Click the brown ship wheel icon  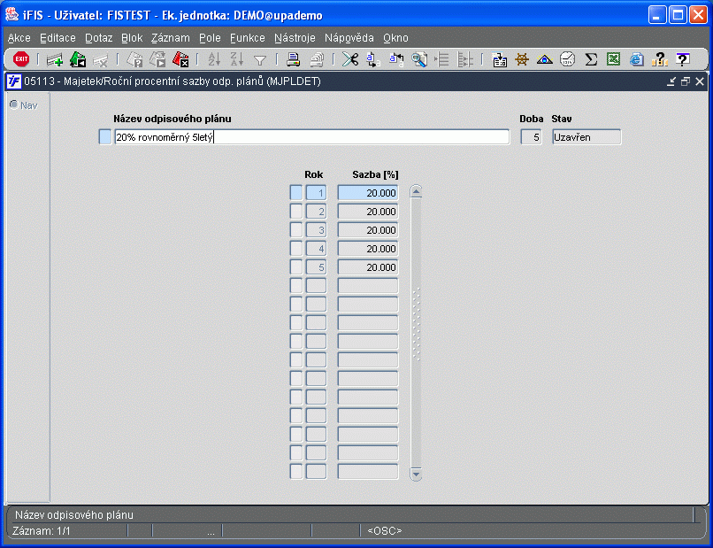point(522,59)
